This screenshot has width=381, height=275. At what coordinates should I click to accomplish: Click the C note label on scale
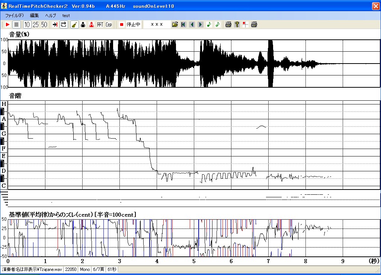[4, 186]
